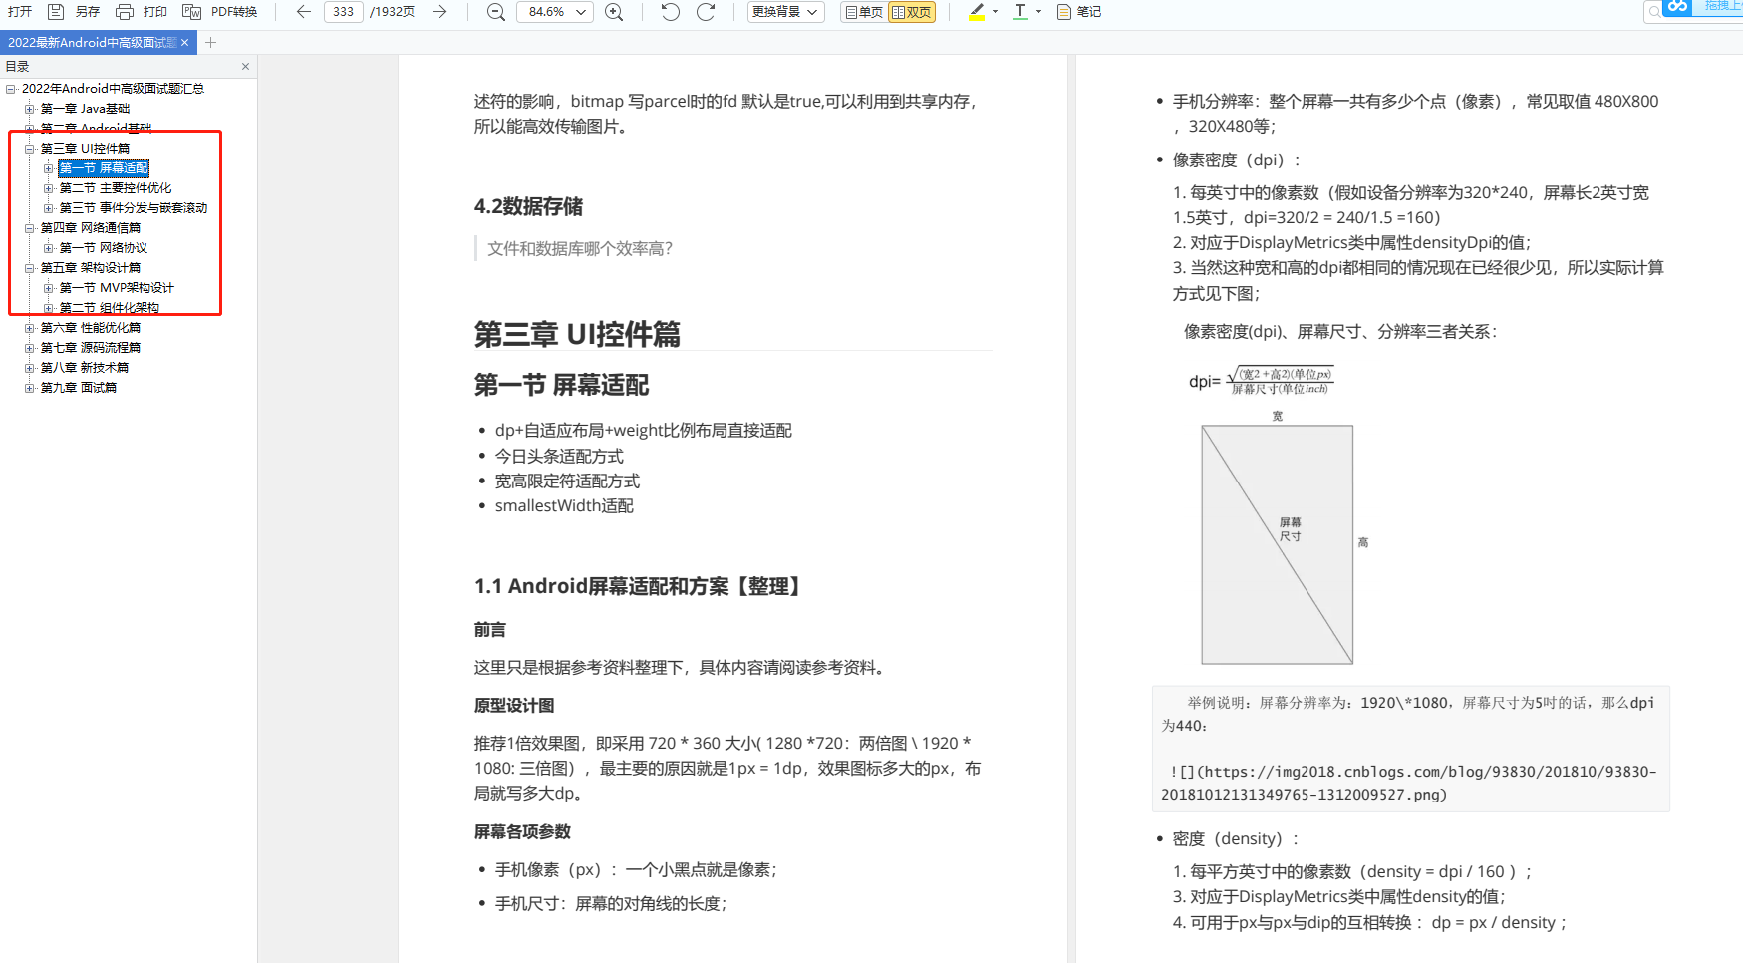Open outline entry 第三节 事件分发与嵌套滚动

point(134,208)
